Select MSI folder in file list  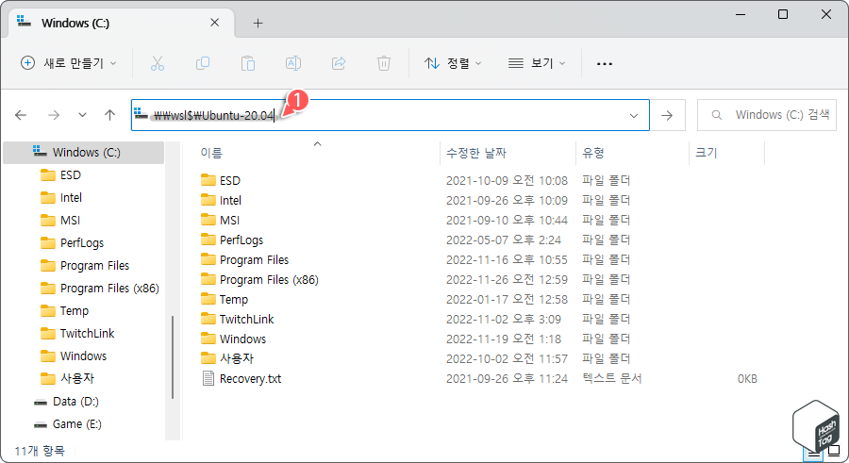pos(229,221)
